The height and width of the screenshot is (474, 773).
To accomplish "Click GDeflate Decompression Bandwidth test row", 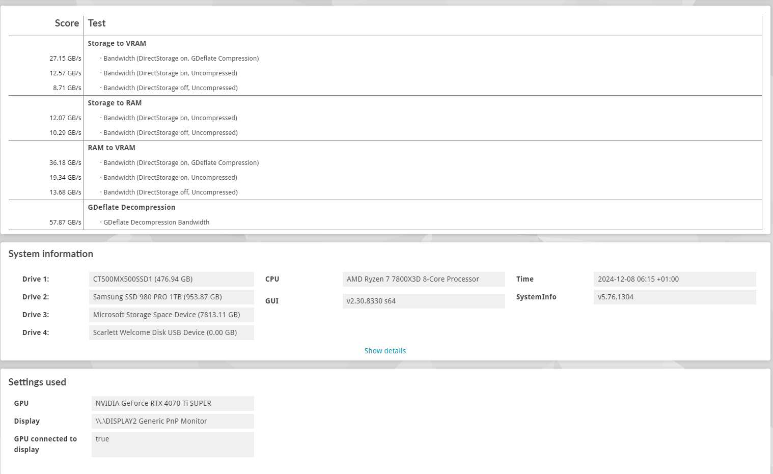I will tap(155, 222).
